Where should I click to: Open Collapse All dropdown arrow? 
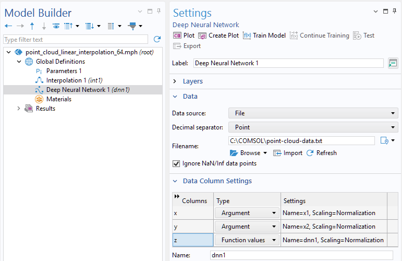(x=77, y=26)
